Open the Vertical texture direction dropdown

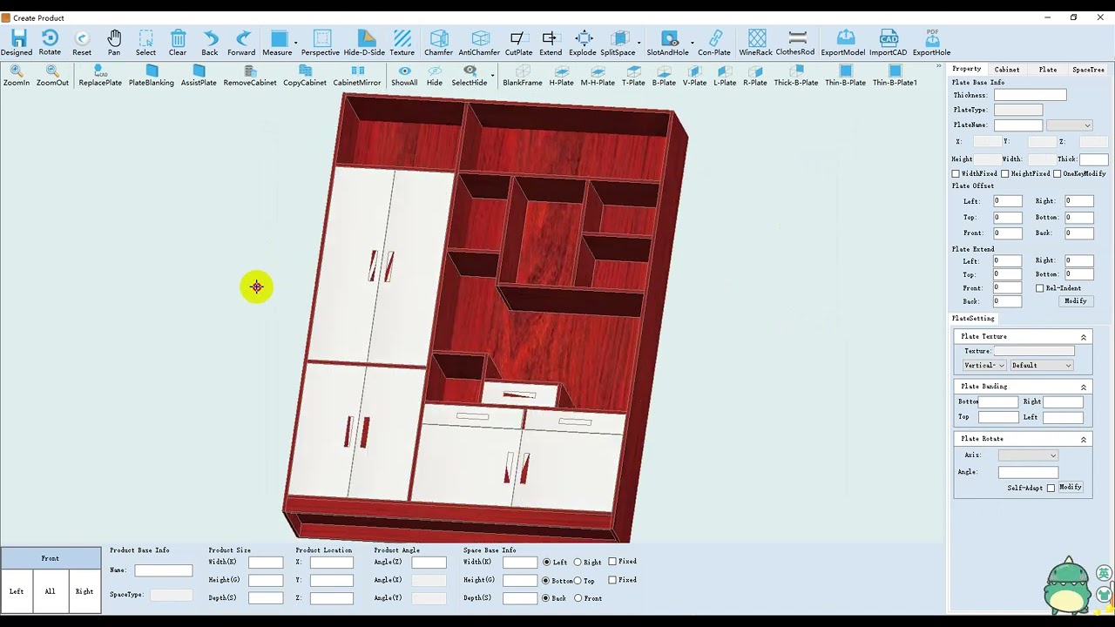click(984, 366)
